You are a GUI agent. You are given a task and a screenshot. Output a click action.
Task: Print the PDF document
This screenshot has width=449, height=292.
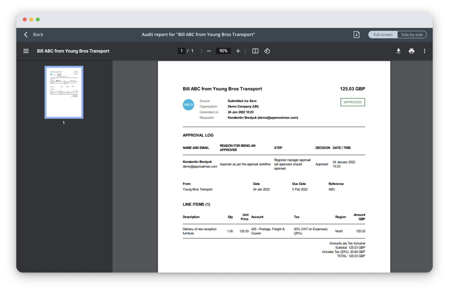pyautogui.click(x=411, y=51)
